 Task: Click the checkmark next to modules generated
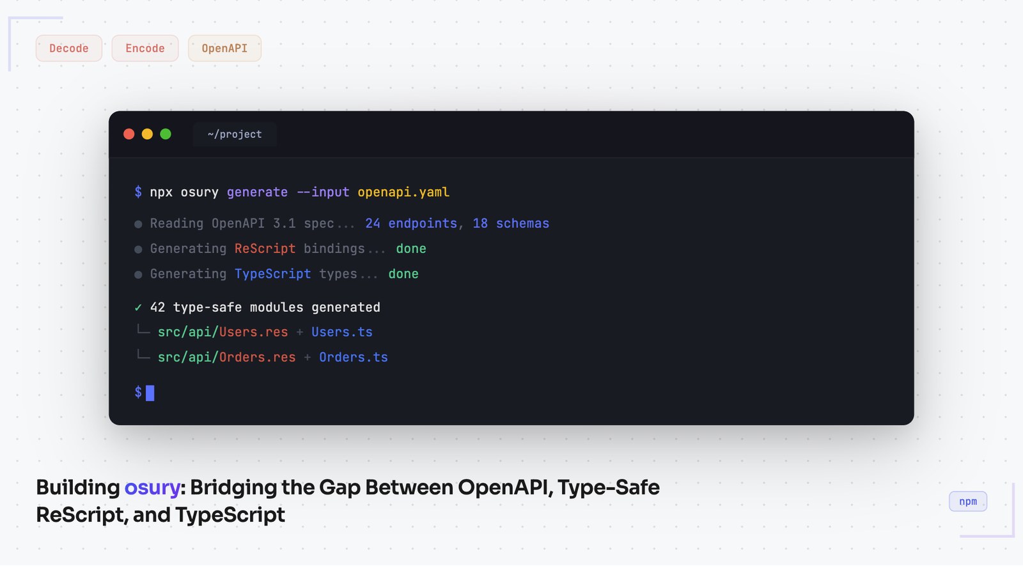pyautogui.click(x=137, y=307)
